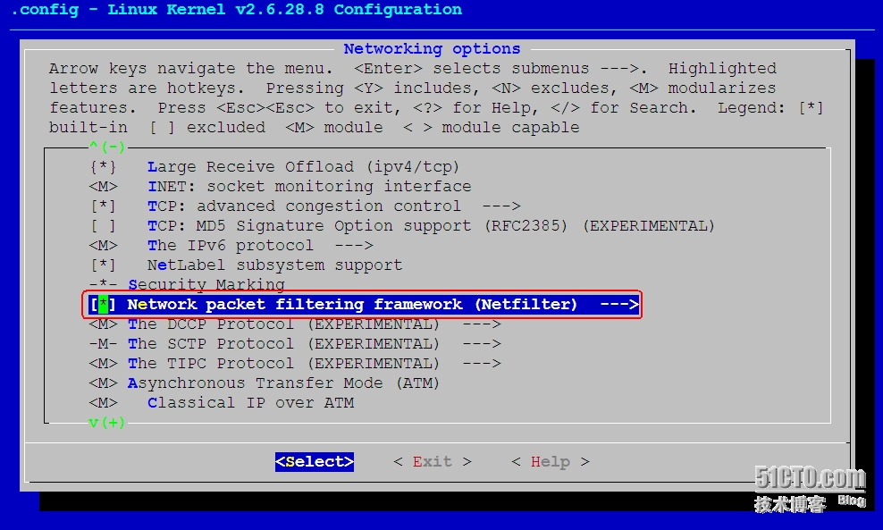Toggle TIPC Protocol <M> marker
The height and width of the screenshot is (530, 883).
point(103,364)
